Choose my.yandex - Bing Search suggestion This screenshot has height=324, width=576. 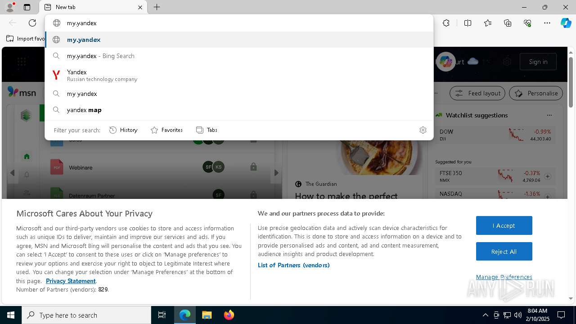click(239, 56)
